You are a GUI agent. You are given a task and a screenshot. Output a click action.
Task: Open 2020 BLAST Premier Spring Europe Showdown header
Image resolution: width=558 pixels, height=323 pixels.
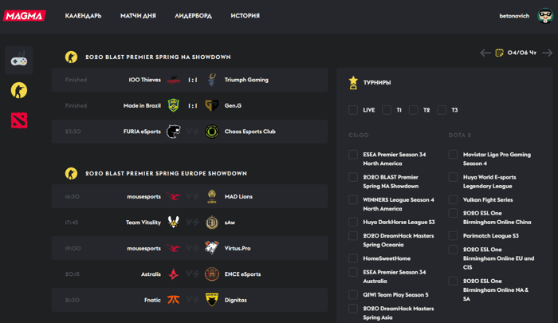[166, 173]
